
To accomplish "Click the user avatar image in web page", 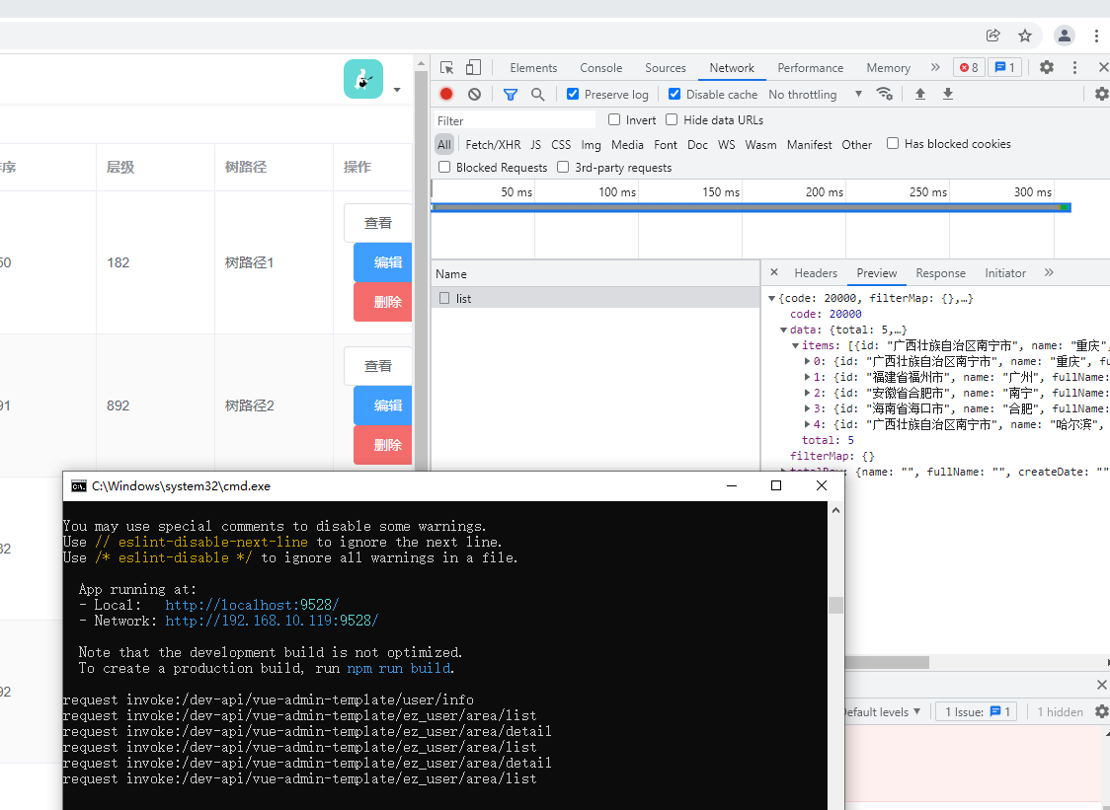I will tap(363, 79).
